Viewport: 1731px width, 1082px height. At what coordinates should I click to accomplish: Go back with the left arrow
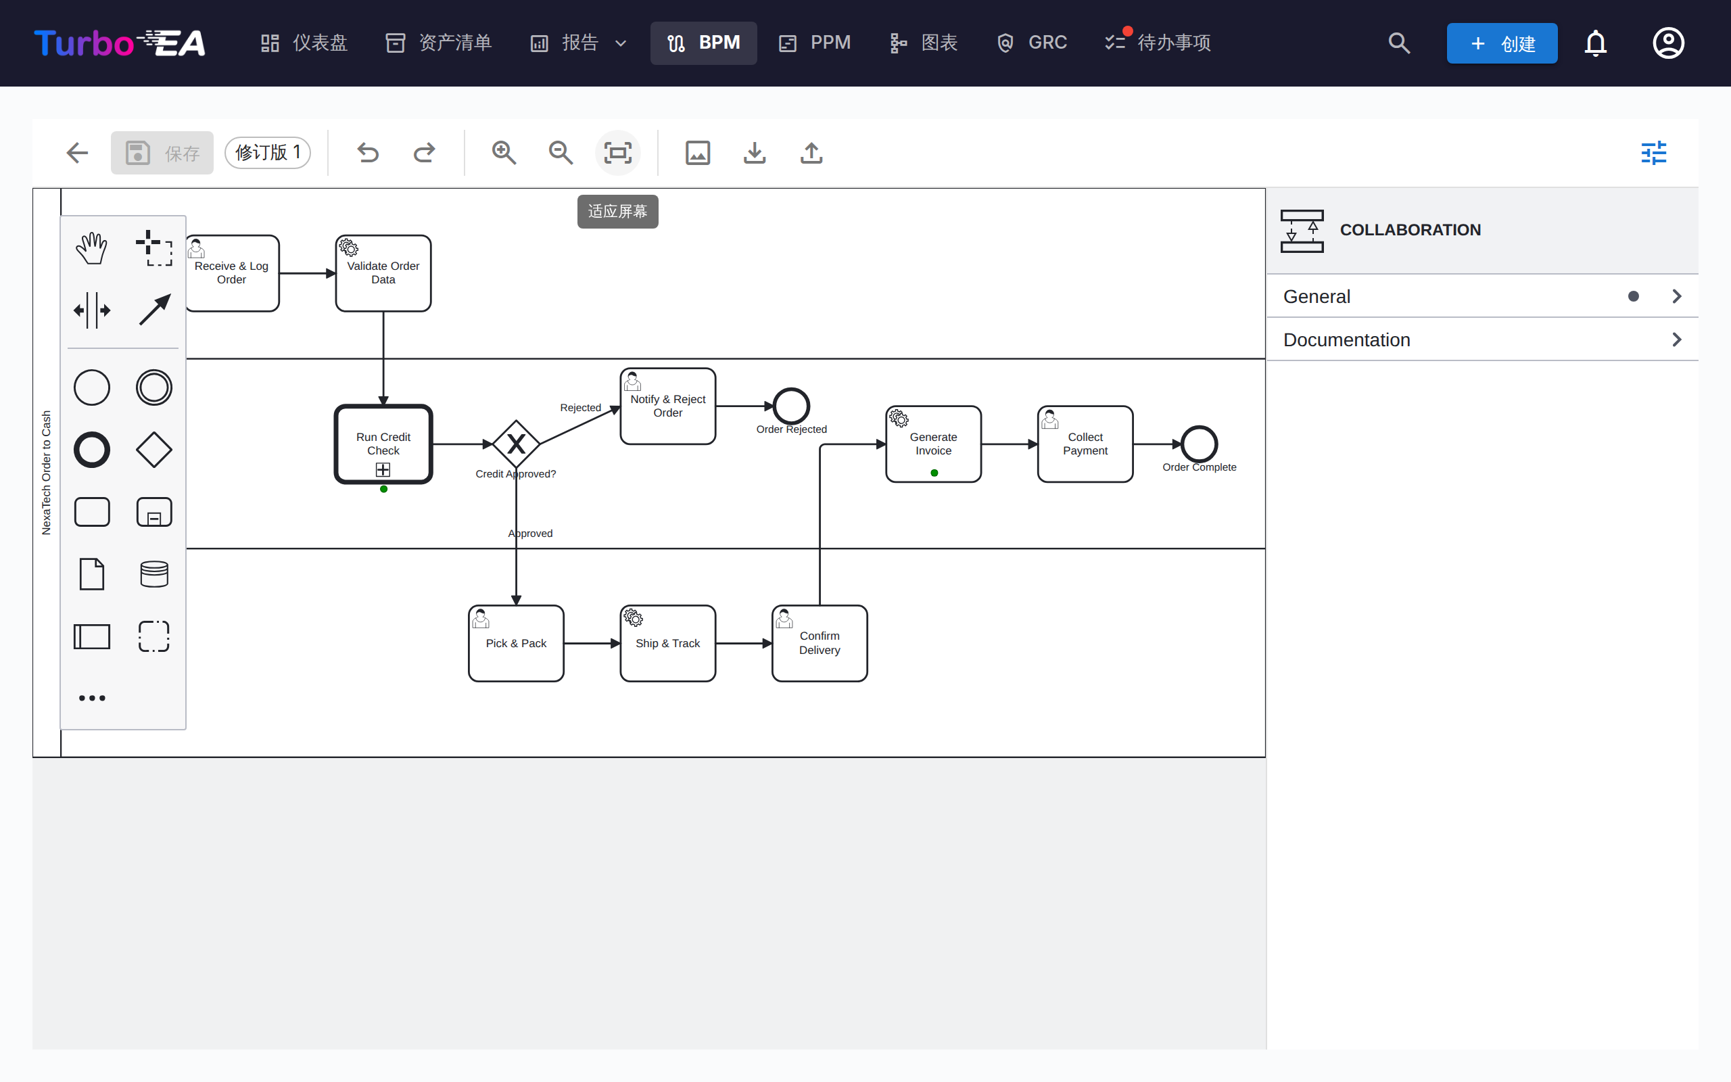tap(77, 153)
